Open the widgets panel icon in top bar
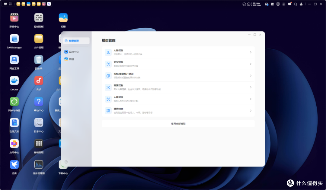This screenshot has height=190, width=326. pos(272,4)
